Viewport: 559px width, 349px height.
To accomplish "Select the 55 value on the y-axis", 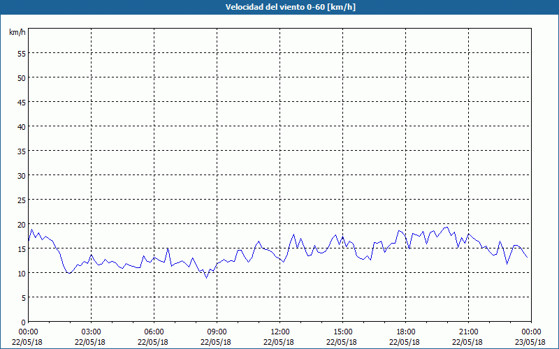I will click(22, 54).
